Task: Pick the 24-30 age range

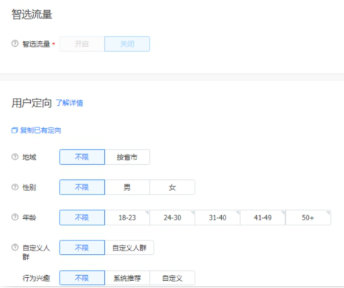Action: (172, 217)
